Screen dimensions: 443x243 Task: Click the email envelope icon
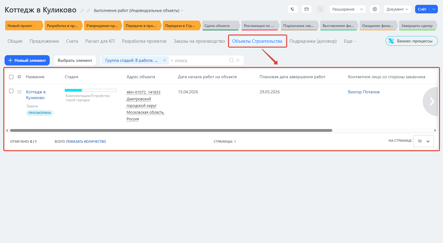[x=306, y=9]
